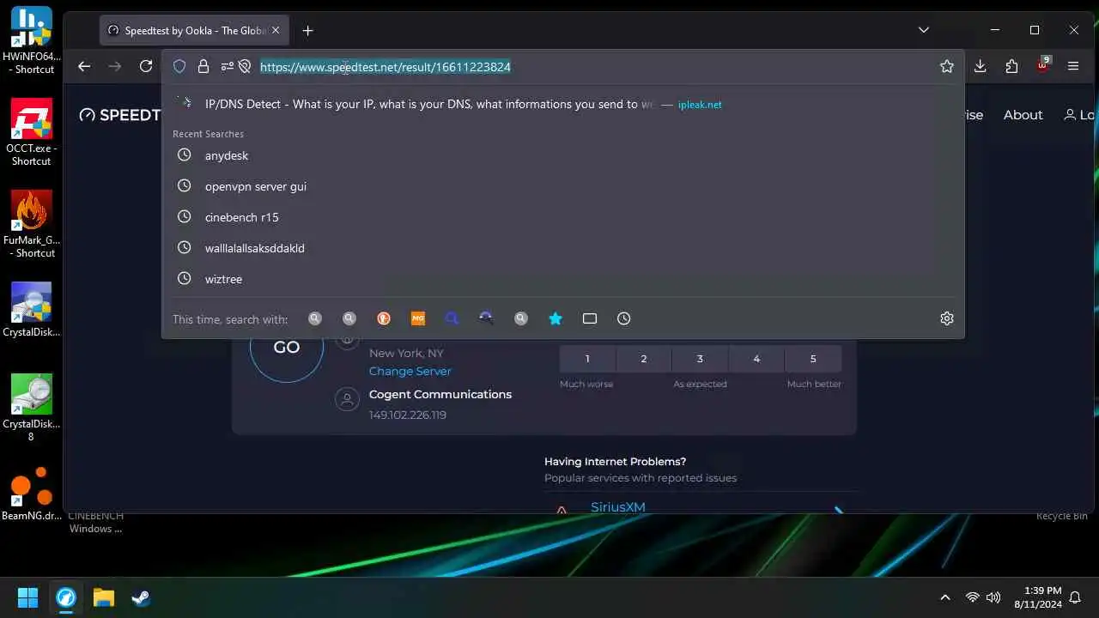Rate the connection 1, Much worse
This screenshot has width=1099, height=618.
587,359
